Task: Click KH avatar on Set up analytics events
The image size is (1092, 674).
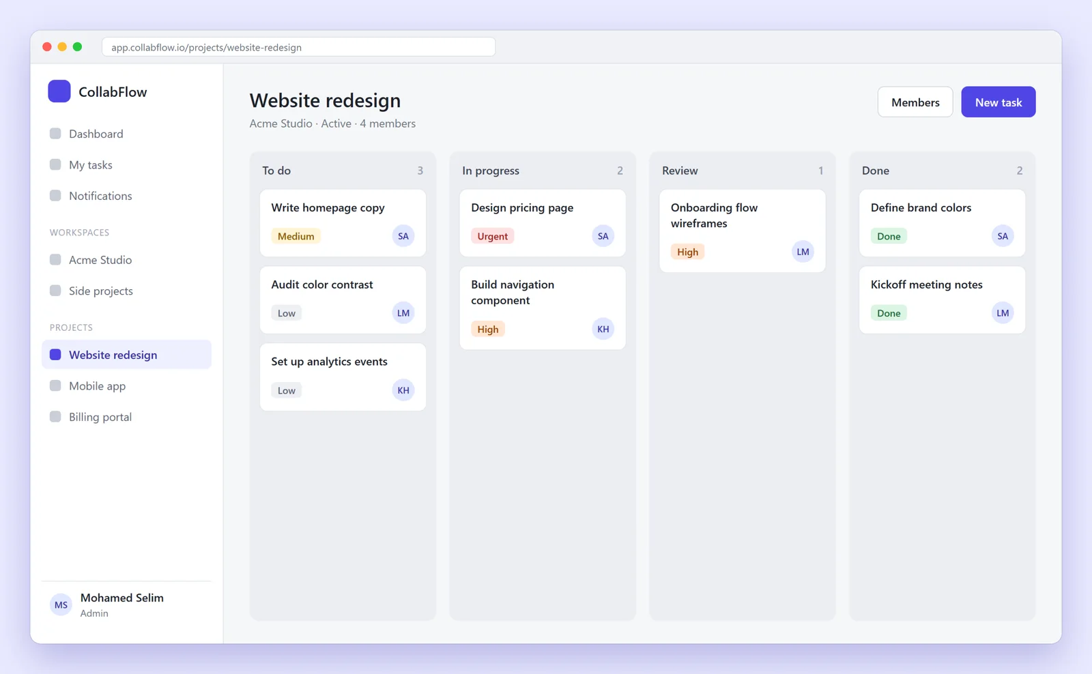Action: (x=403, y=390)
